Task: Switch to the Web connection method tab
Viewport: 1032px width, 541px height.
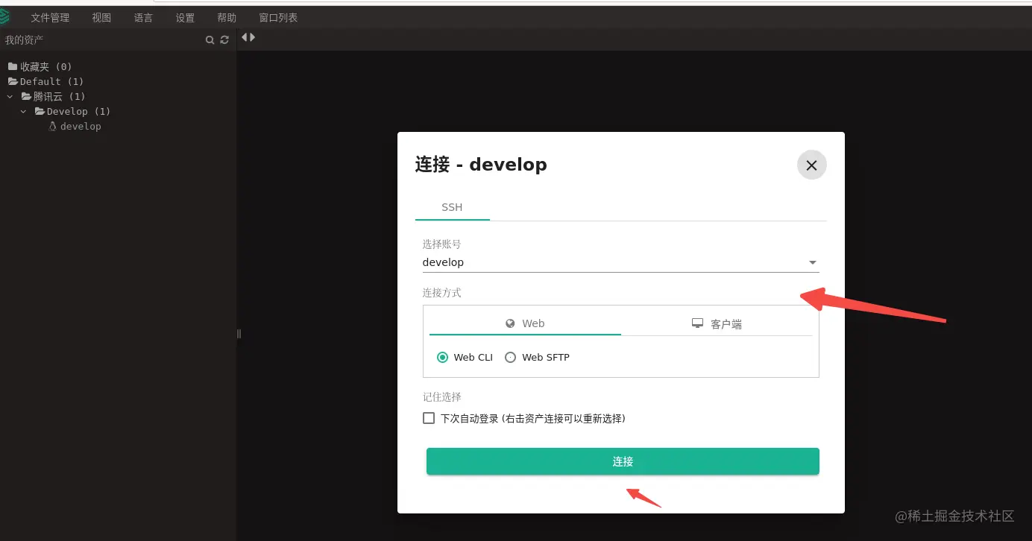Action: pos(525,323)
